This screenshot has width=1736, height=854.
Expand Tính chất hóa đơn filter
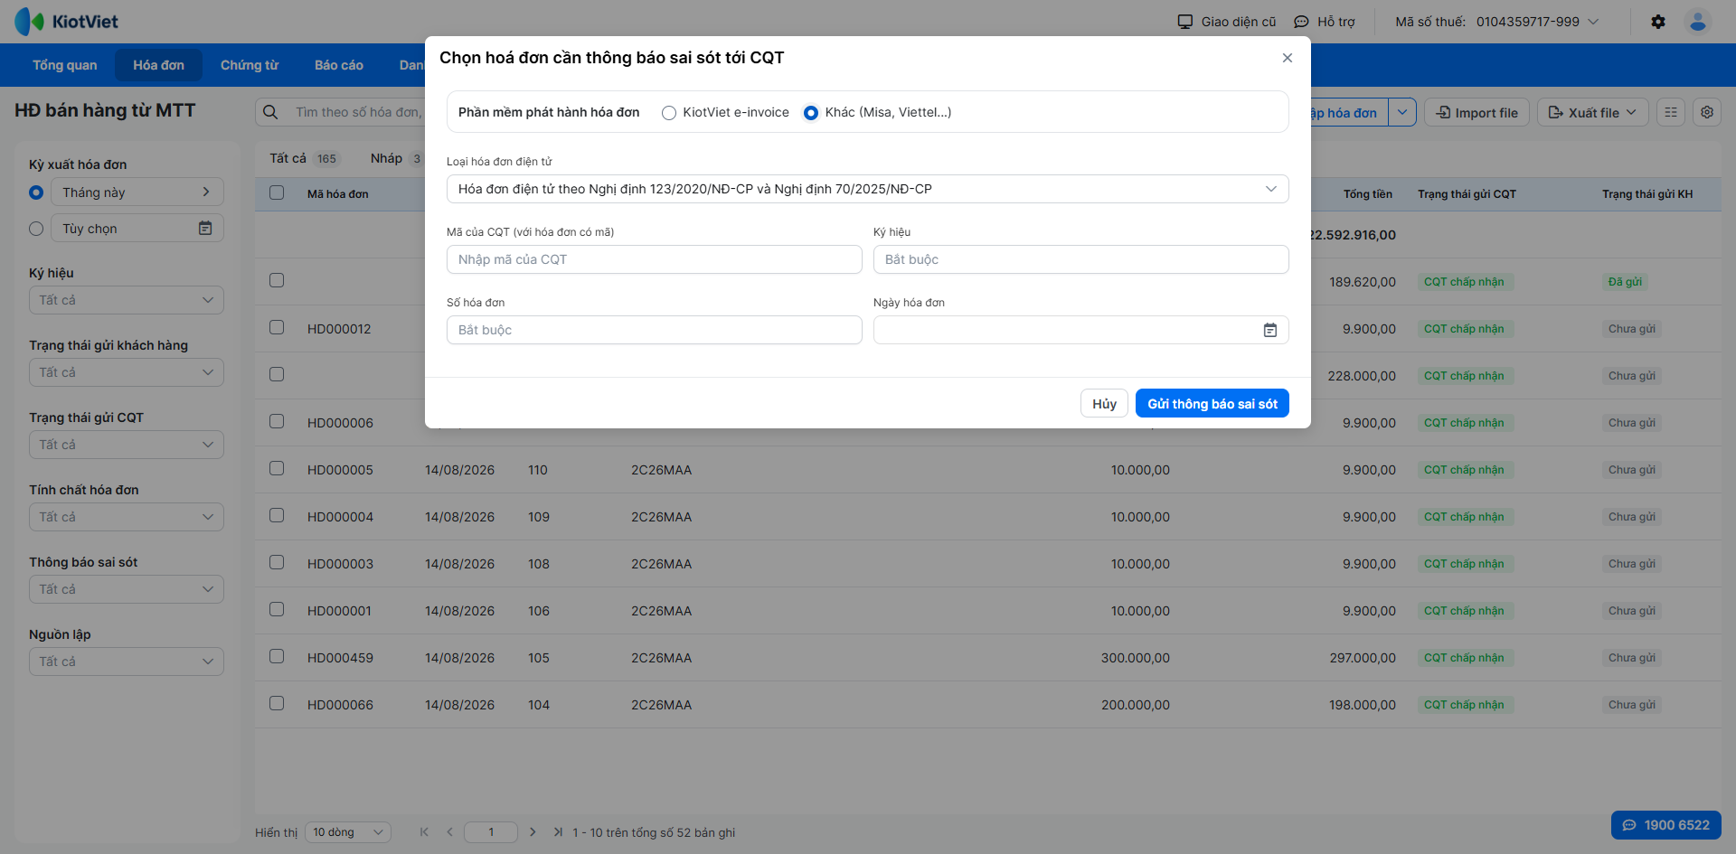(127, 517)
